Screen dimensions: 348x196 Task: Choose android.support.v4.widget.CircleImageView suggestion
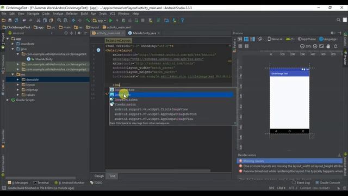point(151,109)
